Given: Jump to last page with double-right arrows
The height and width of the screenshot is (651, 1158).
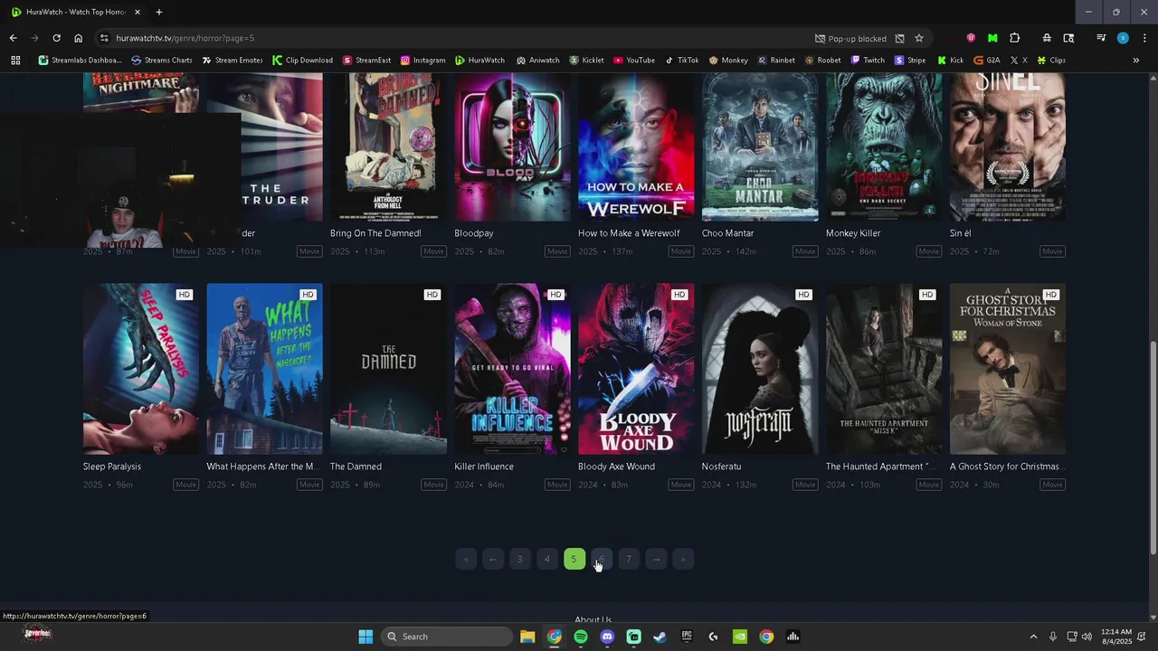Looking at the screenshot, I should click(683, 559).
